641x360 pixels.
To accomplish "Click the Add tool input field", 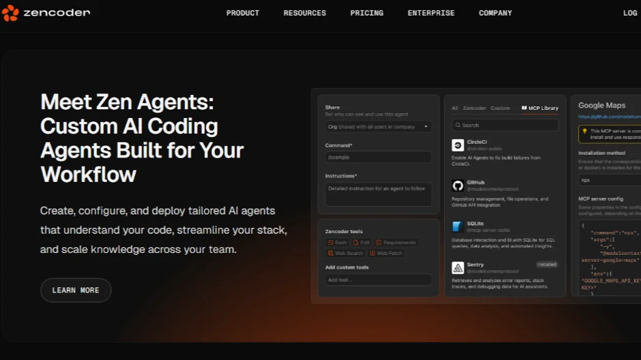I will [x=378, y=280].
